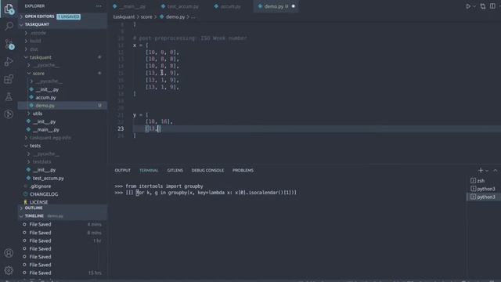This screenshot has height=282, width=501.
Task: Open the LICENSE file
Action: [x=63, y=202]
